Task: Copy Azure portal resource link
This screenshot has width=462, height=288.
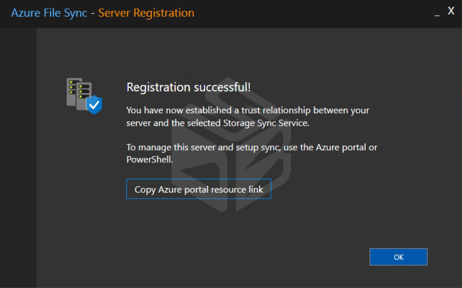Action: [199, 189]
